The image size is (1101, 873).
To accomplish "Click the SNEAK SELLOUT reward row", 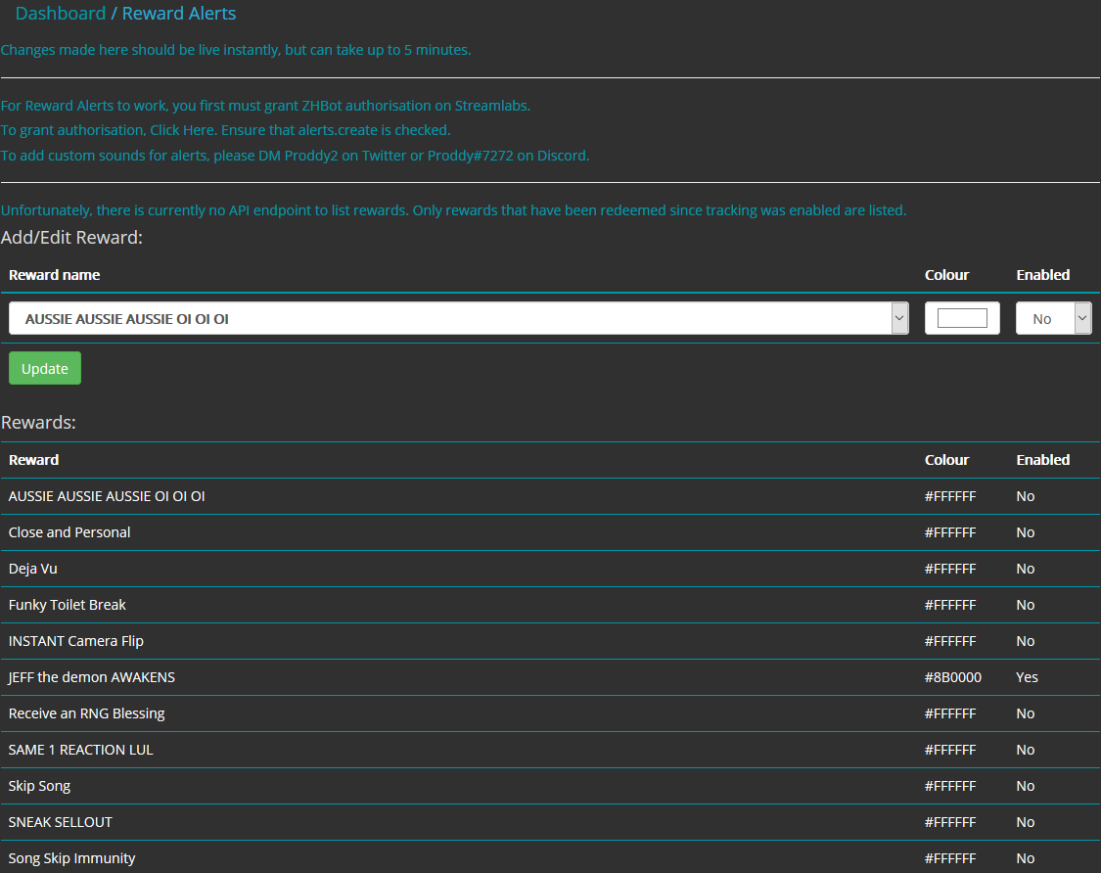I will click(x=62, y=822).
